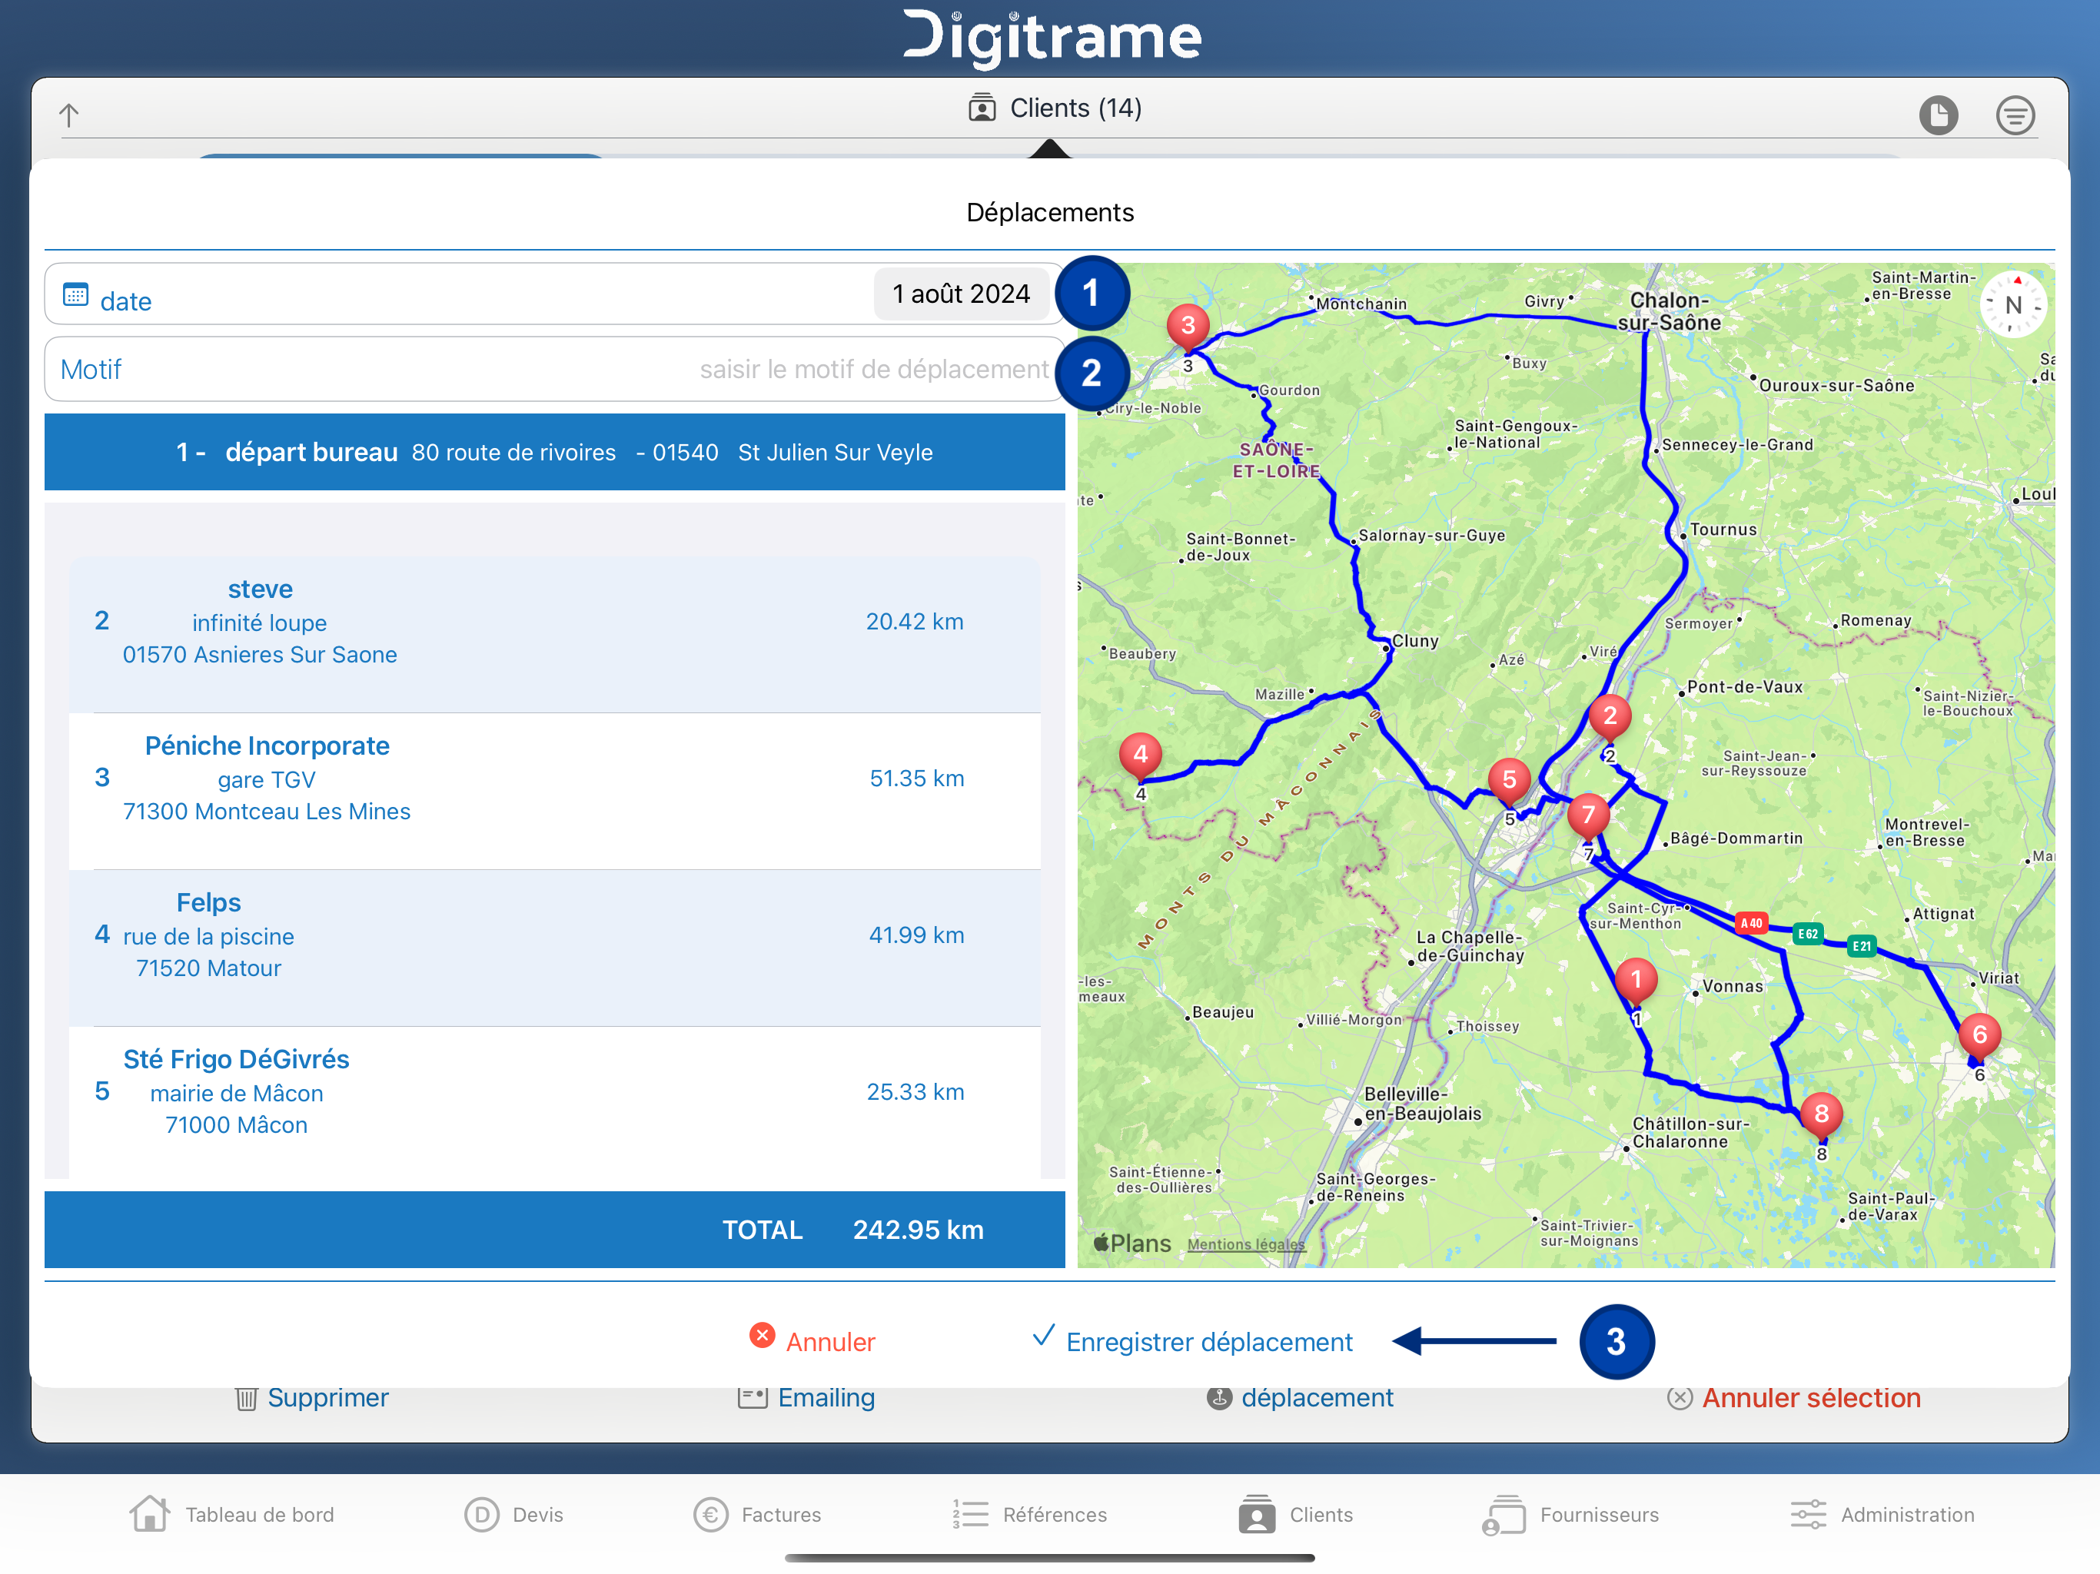
Task: Click the déplacement button
Action: point(1300,1397)
